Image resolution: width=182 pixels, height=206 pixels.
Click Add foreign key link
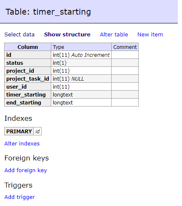tap(26, 170)
